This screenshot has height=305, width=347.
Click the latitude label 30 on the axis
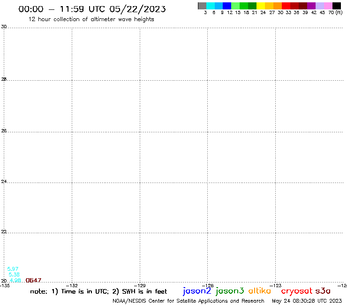(4, 27)
